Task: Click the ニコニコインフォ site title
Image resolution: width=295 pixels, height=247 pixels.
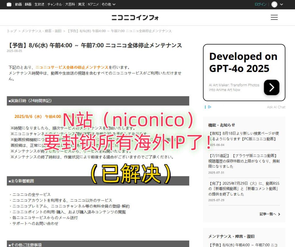Action: pos(135,18)
